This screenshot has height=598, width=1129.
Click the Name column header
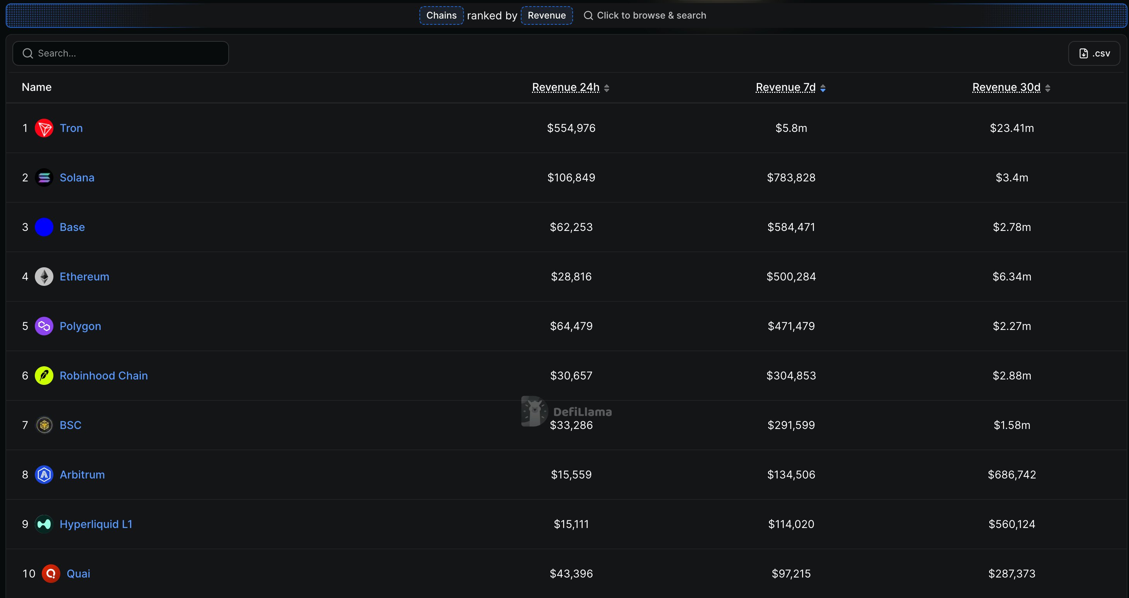36,87
